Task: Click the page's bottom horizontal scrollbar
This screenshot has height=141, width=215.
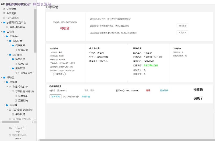Action: [127, 140]
